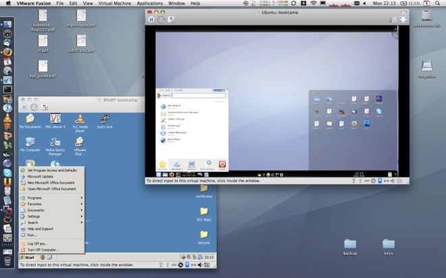Open the Window menu in menu bar
Image resolution: width=446 pixels, height=278 pixels.
(176, 3)
